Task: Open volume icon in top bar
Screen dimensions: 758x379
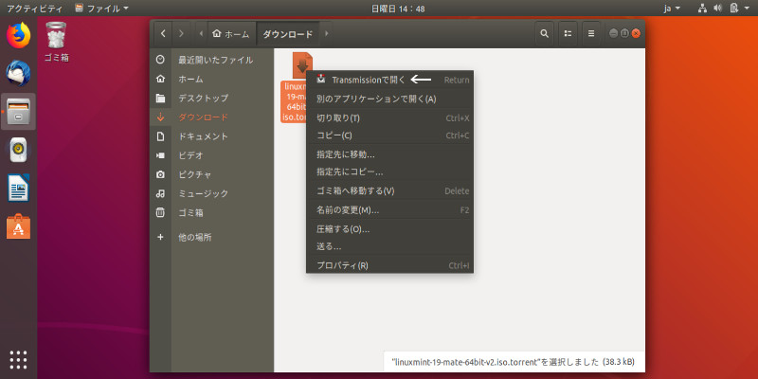Action: [x=718, y=9]
